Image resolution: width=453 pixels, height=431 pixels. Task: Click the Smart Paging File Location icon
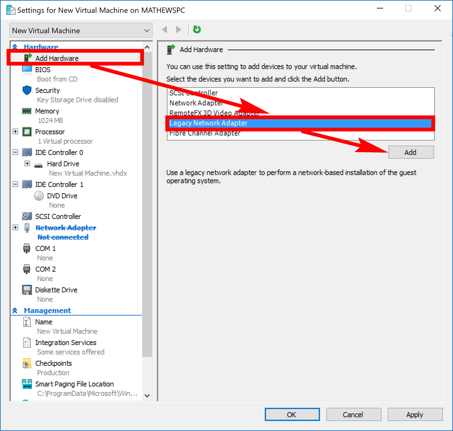click(27, 384)
